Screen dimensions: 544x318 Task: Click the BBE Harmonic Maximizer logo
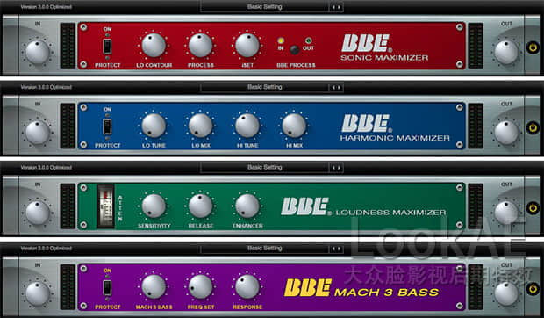pyautogui.click(x=395, y=128)
